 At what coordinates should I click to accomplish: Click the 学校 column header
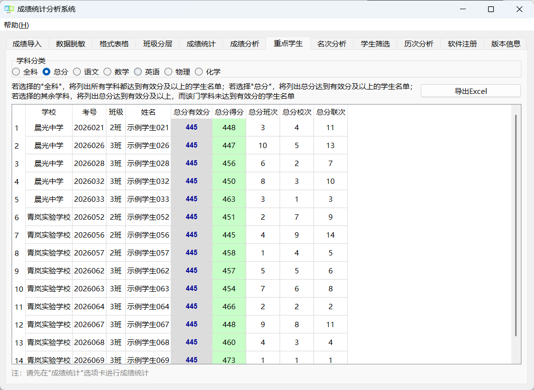49,112
